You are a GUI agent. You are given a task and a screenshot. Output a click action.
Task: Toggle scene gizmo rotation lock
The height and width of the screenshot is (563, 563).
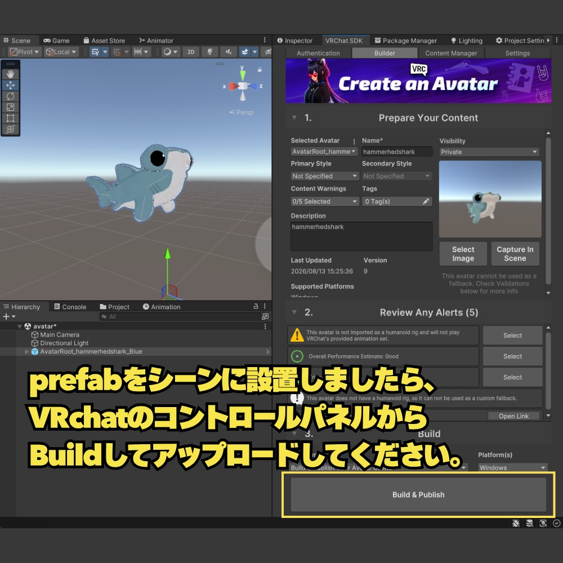coord(260,70)
